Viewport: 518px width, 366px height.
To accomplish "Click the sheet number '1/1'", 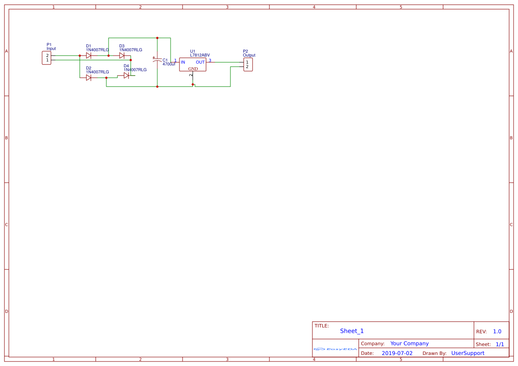I will click(500, 344).
